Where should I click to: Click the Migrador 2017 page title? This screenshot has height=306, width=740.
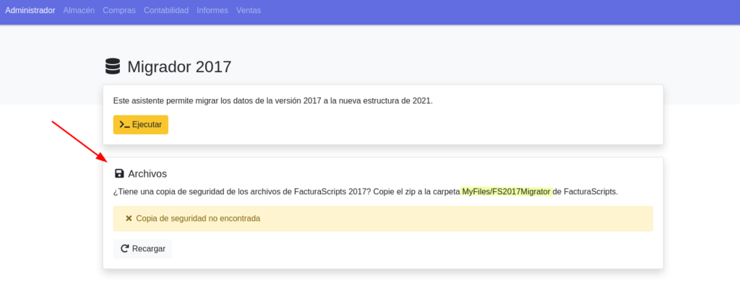pos(179,66)
